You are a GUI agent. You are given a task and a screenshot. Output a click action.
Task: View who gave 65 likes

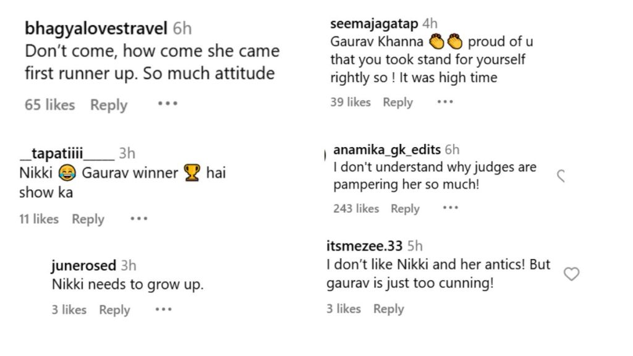click(49, 105)
